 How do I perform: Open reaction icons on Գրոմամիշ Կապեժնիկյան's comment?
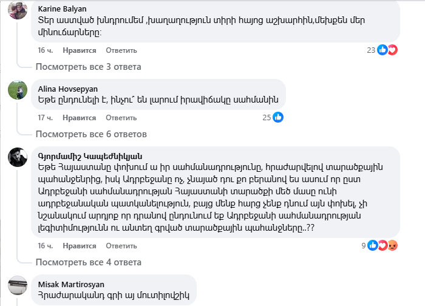(387, 245)
